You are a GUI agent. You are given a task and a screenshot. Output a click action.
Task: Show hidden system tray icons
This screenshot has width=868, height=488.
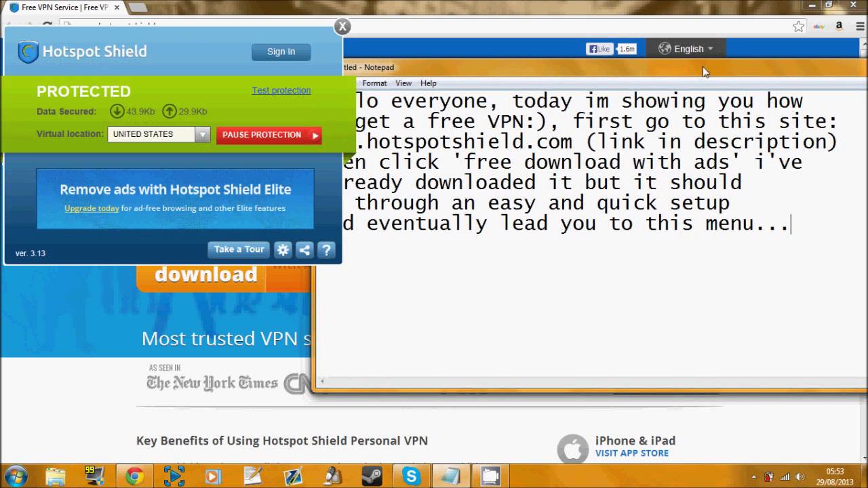(754, 476)
